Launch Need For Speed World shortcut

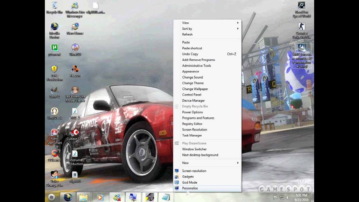[x=302, y=10]
